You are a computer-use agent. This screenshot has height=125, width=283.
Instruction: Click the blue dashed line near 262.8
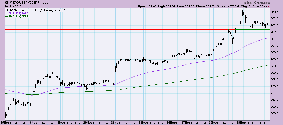255,21
